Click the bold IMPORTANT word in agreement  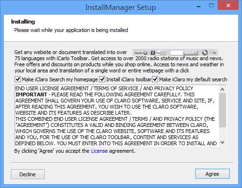31,94
